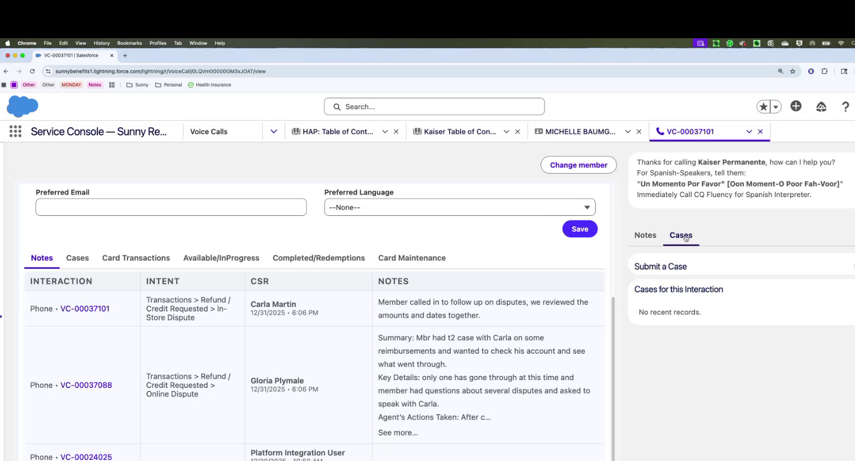Focus the Preferred Email input field

click(171, 207)
